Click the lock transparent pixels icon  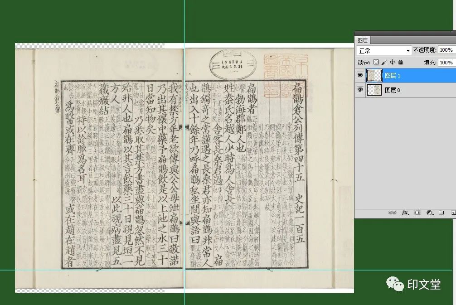(376, 62)
